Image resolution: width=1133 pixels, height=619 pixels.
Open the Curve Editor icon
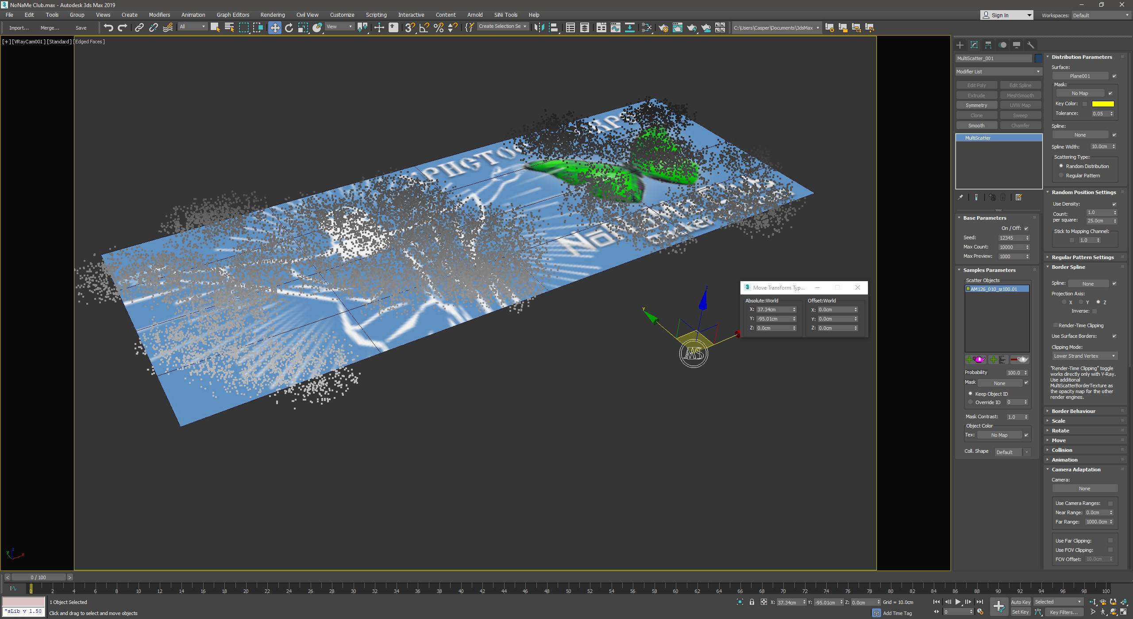[x=616, y=27]
